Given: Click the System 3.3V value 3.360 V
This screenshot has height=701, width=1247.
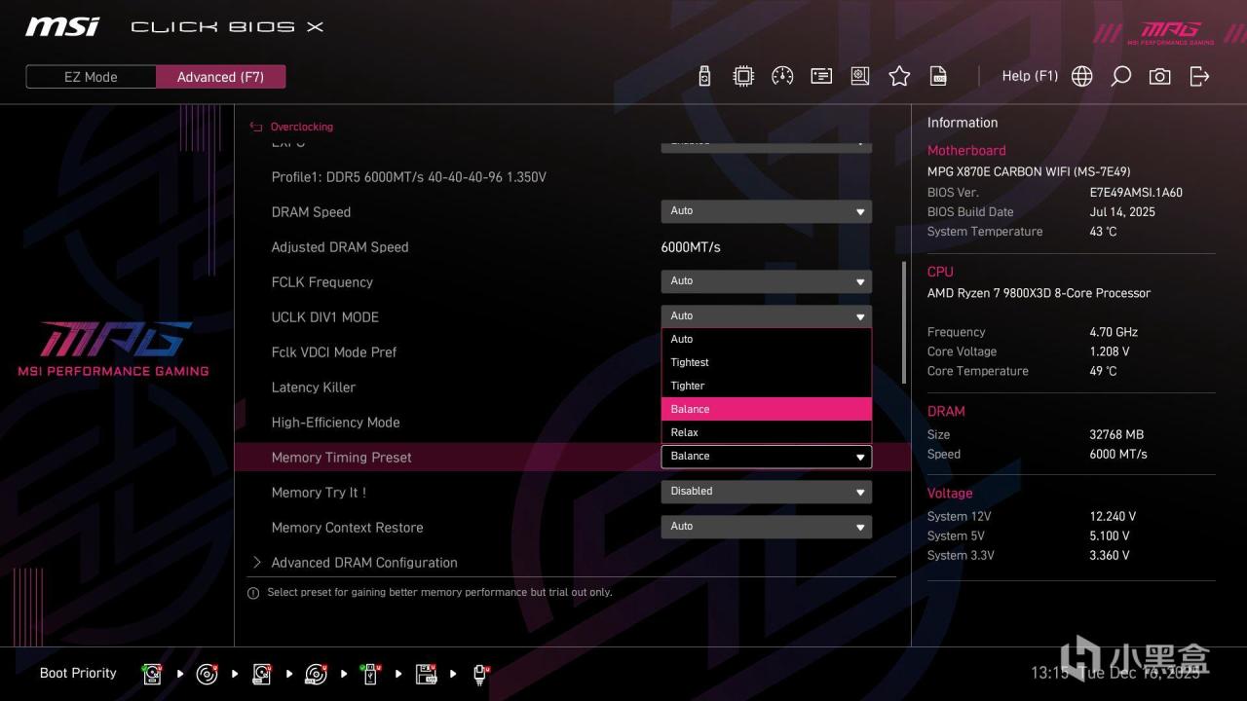Looking at the screenshot, I should pos(1110,555).
